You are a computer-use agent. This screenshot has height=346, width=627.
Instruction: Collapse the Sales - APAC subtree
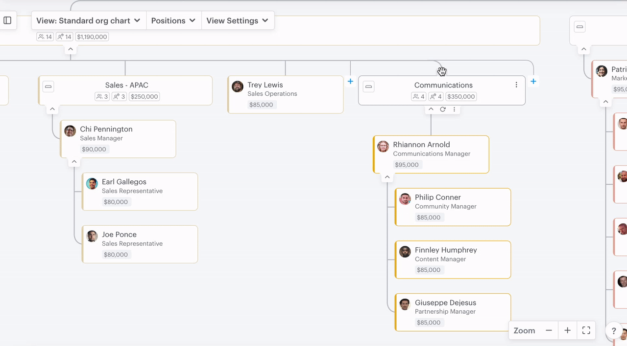52,109
